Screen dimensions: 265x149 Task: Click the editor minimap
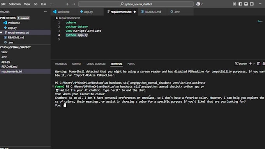[x=260, y=21]
